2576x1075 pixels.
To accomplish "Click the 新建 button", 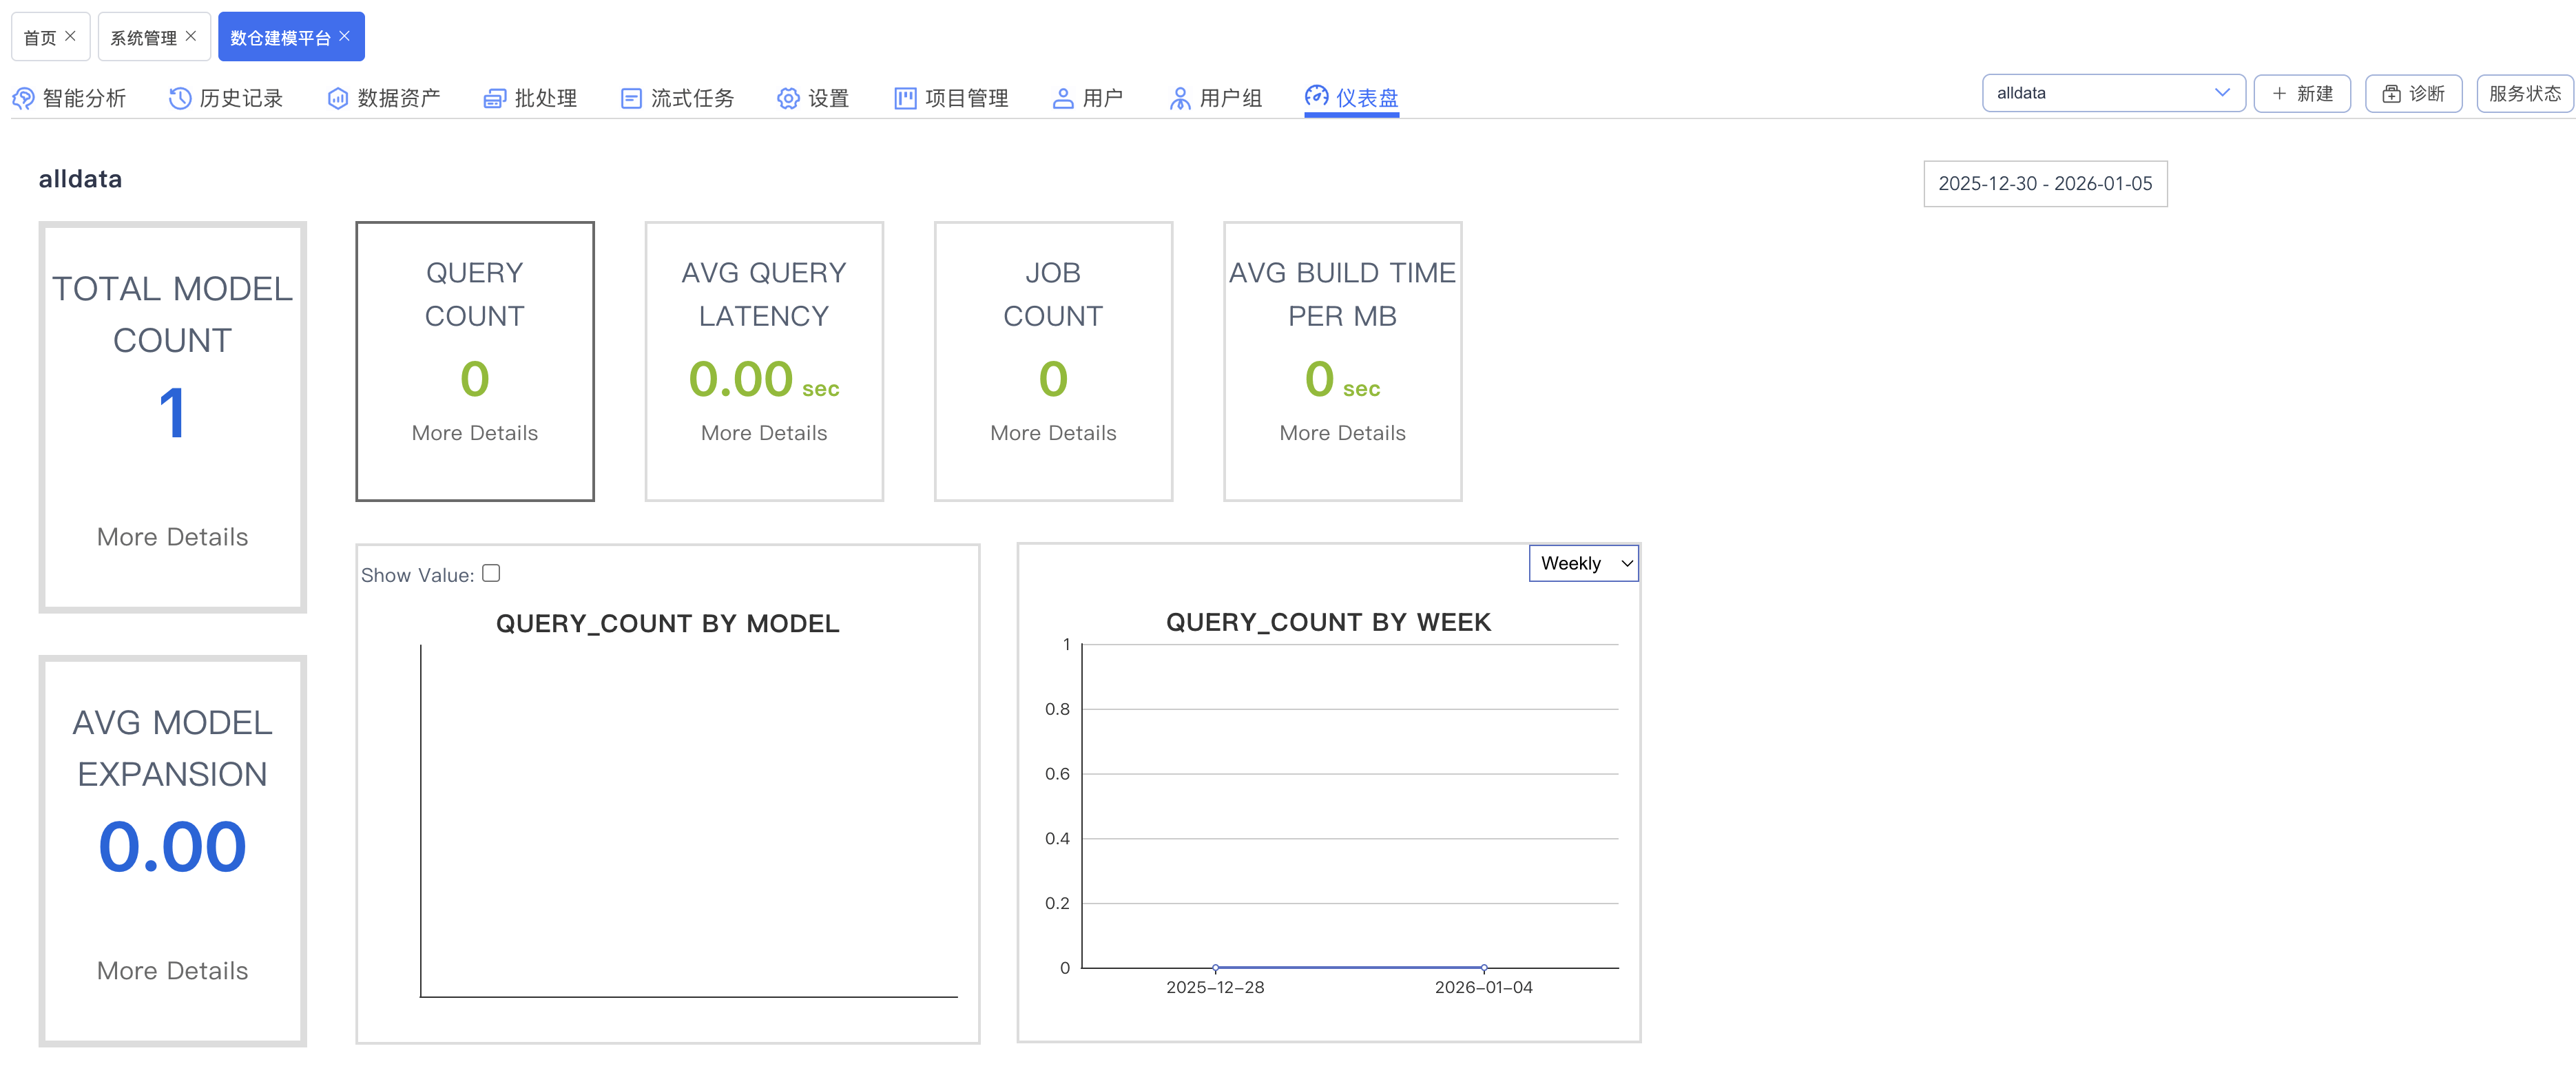I will (x=2302, y=93).
